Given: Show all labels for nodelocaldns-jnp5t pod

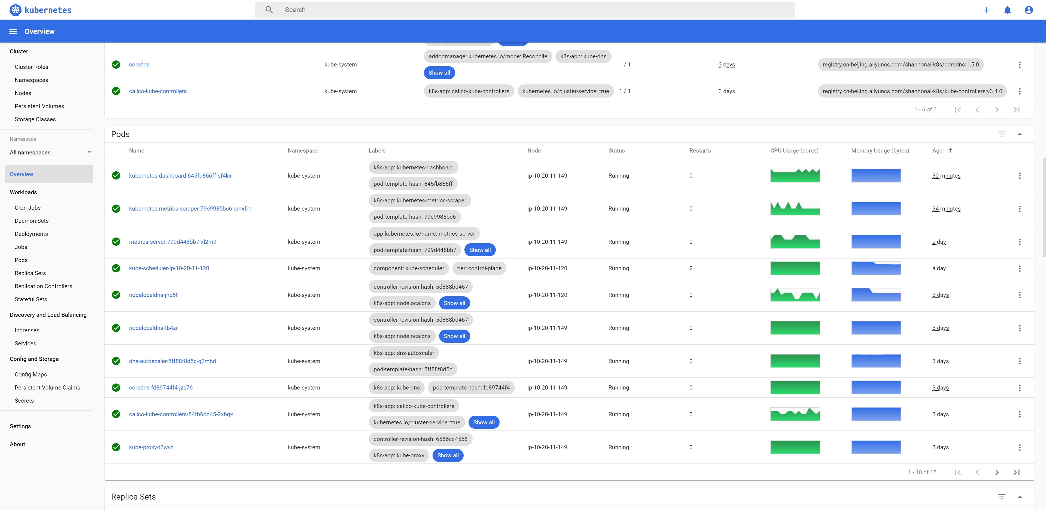Looking at the screenshot, I should [454, 303].
